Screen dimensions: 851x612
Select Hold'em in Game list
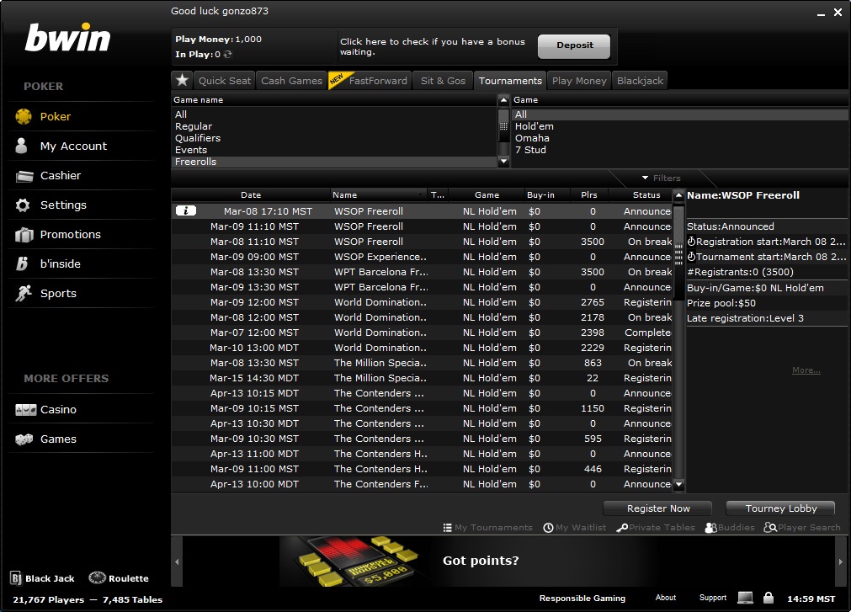click(x=679, y=126)
